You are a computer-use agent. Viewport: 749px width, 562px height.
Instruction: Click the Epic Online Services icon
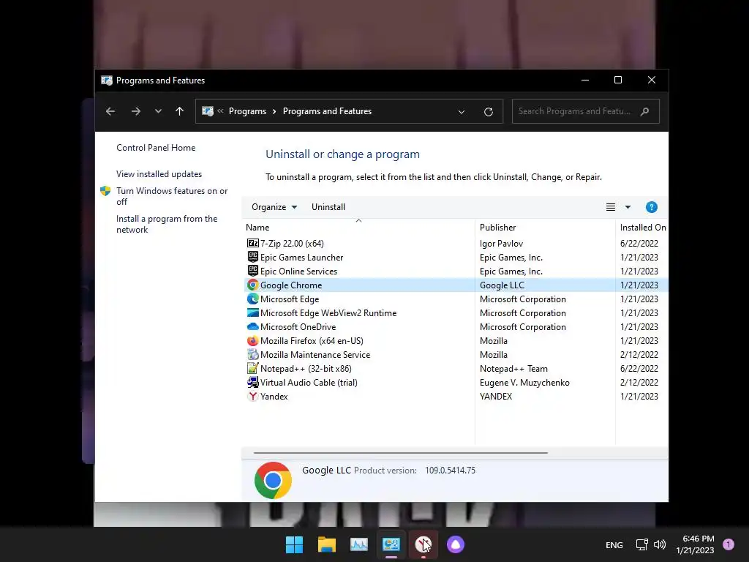(x=252, y=271)
